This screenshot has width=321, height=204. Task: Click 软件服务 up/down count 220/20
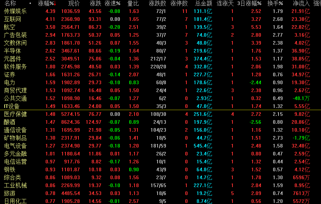pos(158,67)
